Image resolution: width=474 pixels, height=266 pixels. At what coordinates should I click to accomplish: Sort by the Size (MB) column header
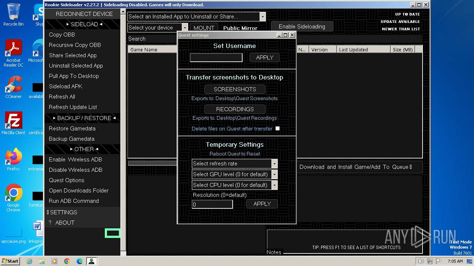click(403, 50)
